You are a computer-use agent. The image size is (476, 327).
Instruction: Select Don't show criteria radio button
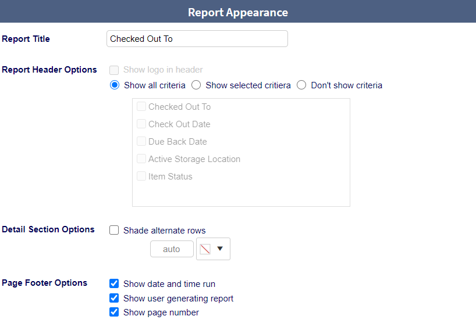[301, 85]
